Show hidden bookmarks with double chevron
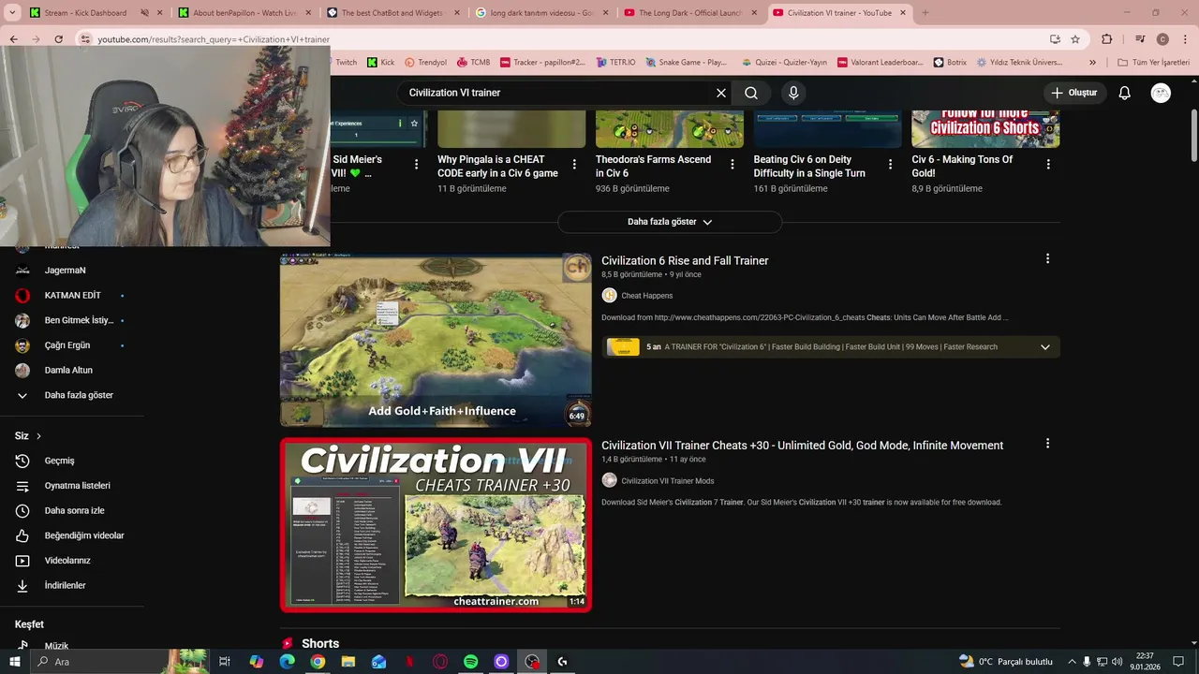Screen dimensions: 1199x674 point(1092,63)
